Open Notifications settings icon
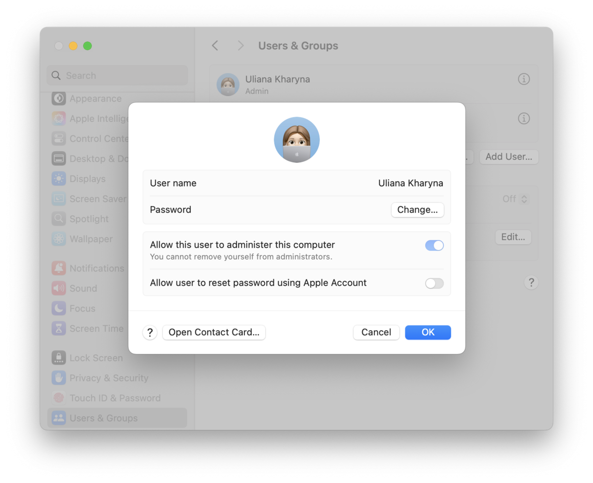The width and height of the screenshot is (593, 483). (59, 268)
